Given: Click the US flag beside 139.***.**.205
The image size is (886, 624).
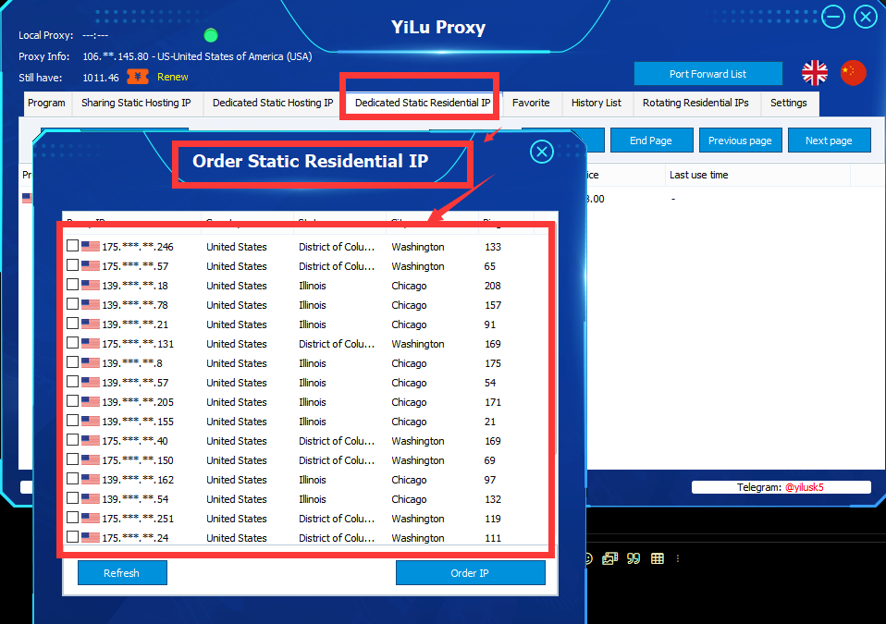Looking at the screenshot, I should click(x=91, y=401).
